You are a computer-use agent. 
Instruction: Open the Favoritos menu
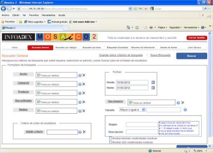[34, 15]
